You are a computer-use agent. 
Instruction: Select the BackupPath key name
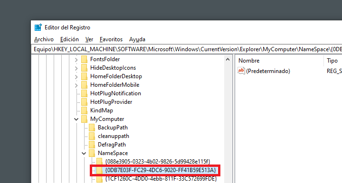point(113,128)
